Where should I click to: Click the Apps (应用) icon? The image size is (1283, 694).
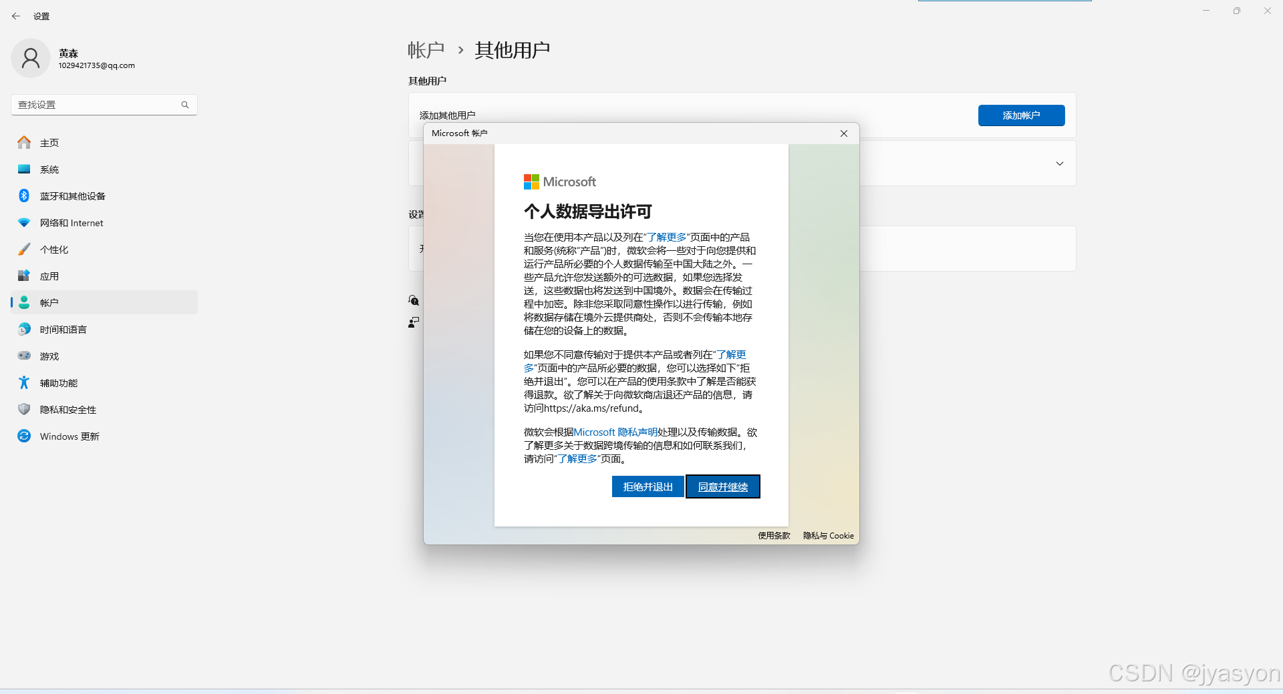pyautogui.click(x=24, y=276)
